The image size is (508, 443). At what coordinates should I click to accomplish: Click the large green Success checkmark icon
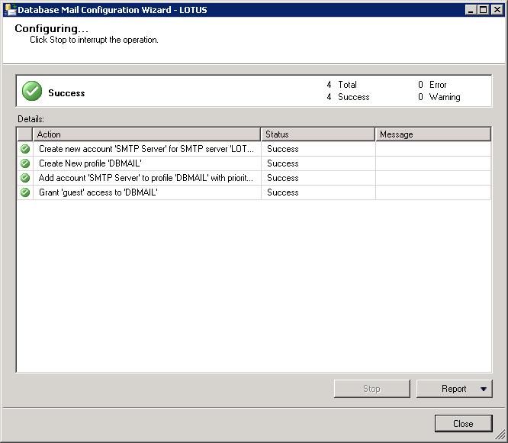point(32,91)
